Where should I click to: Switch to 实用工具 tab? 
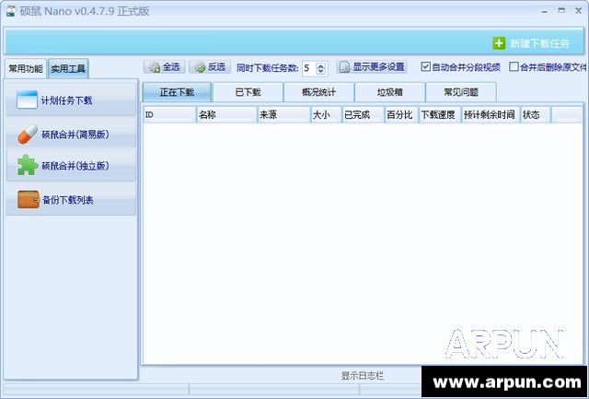(68, 69)
